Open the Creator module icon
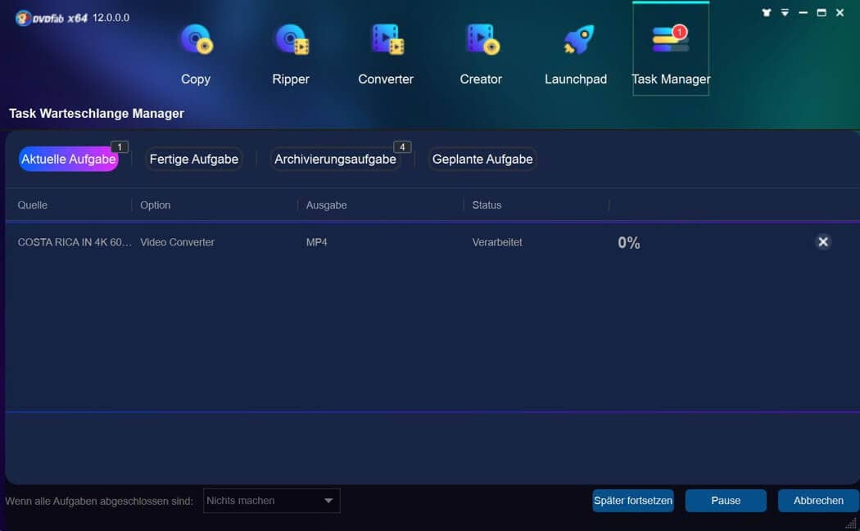 [481, 40]
